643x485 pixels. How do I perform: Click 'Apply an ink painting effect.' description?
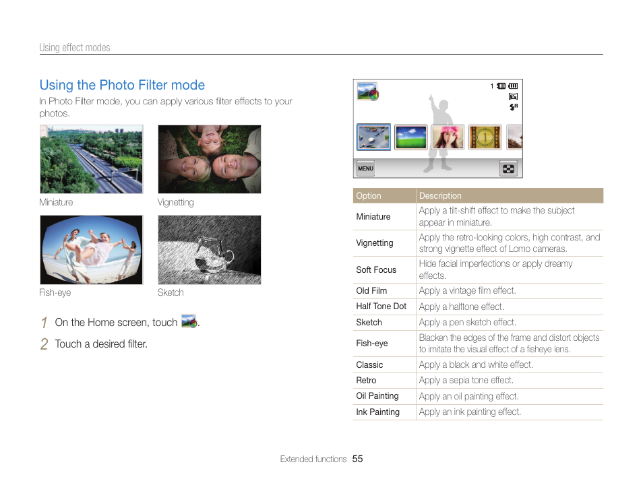point(470,412)
